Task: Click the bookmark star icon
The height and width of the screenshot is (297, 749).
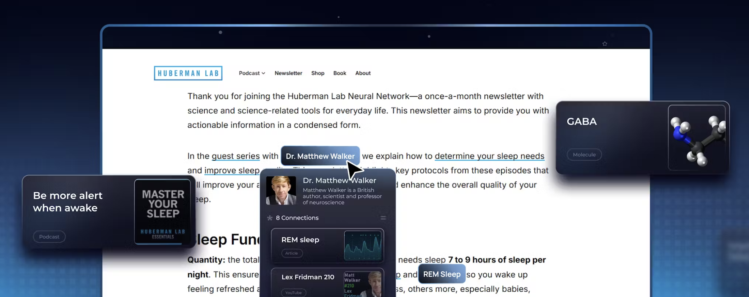Action: 605,44
